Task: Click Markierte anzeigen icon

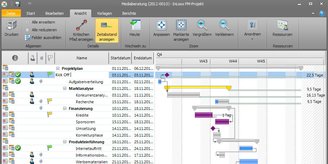Action: (181, 25)
